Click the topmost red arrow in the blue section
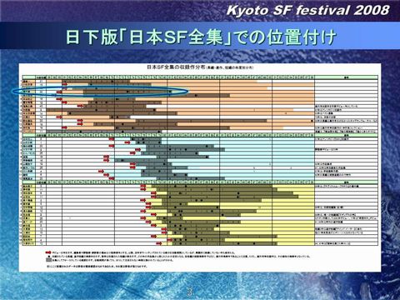400x300 pixels. pyautogui.click(x=112, y=138)
